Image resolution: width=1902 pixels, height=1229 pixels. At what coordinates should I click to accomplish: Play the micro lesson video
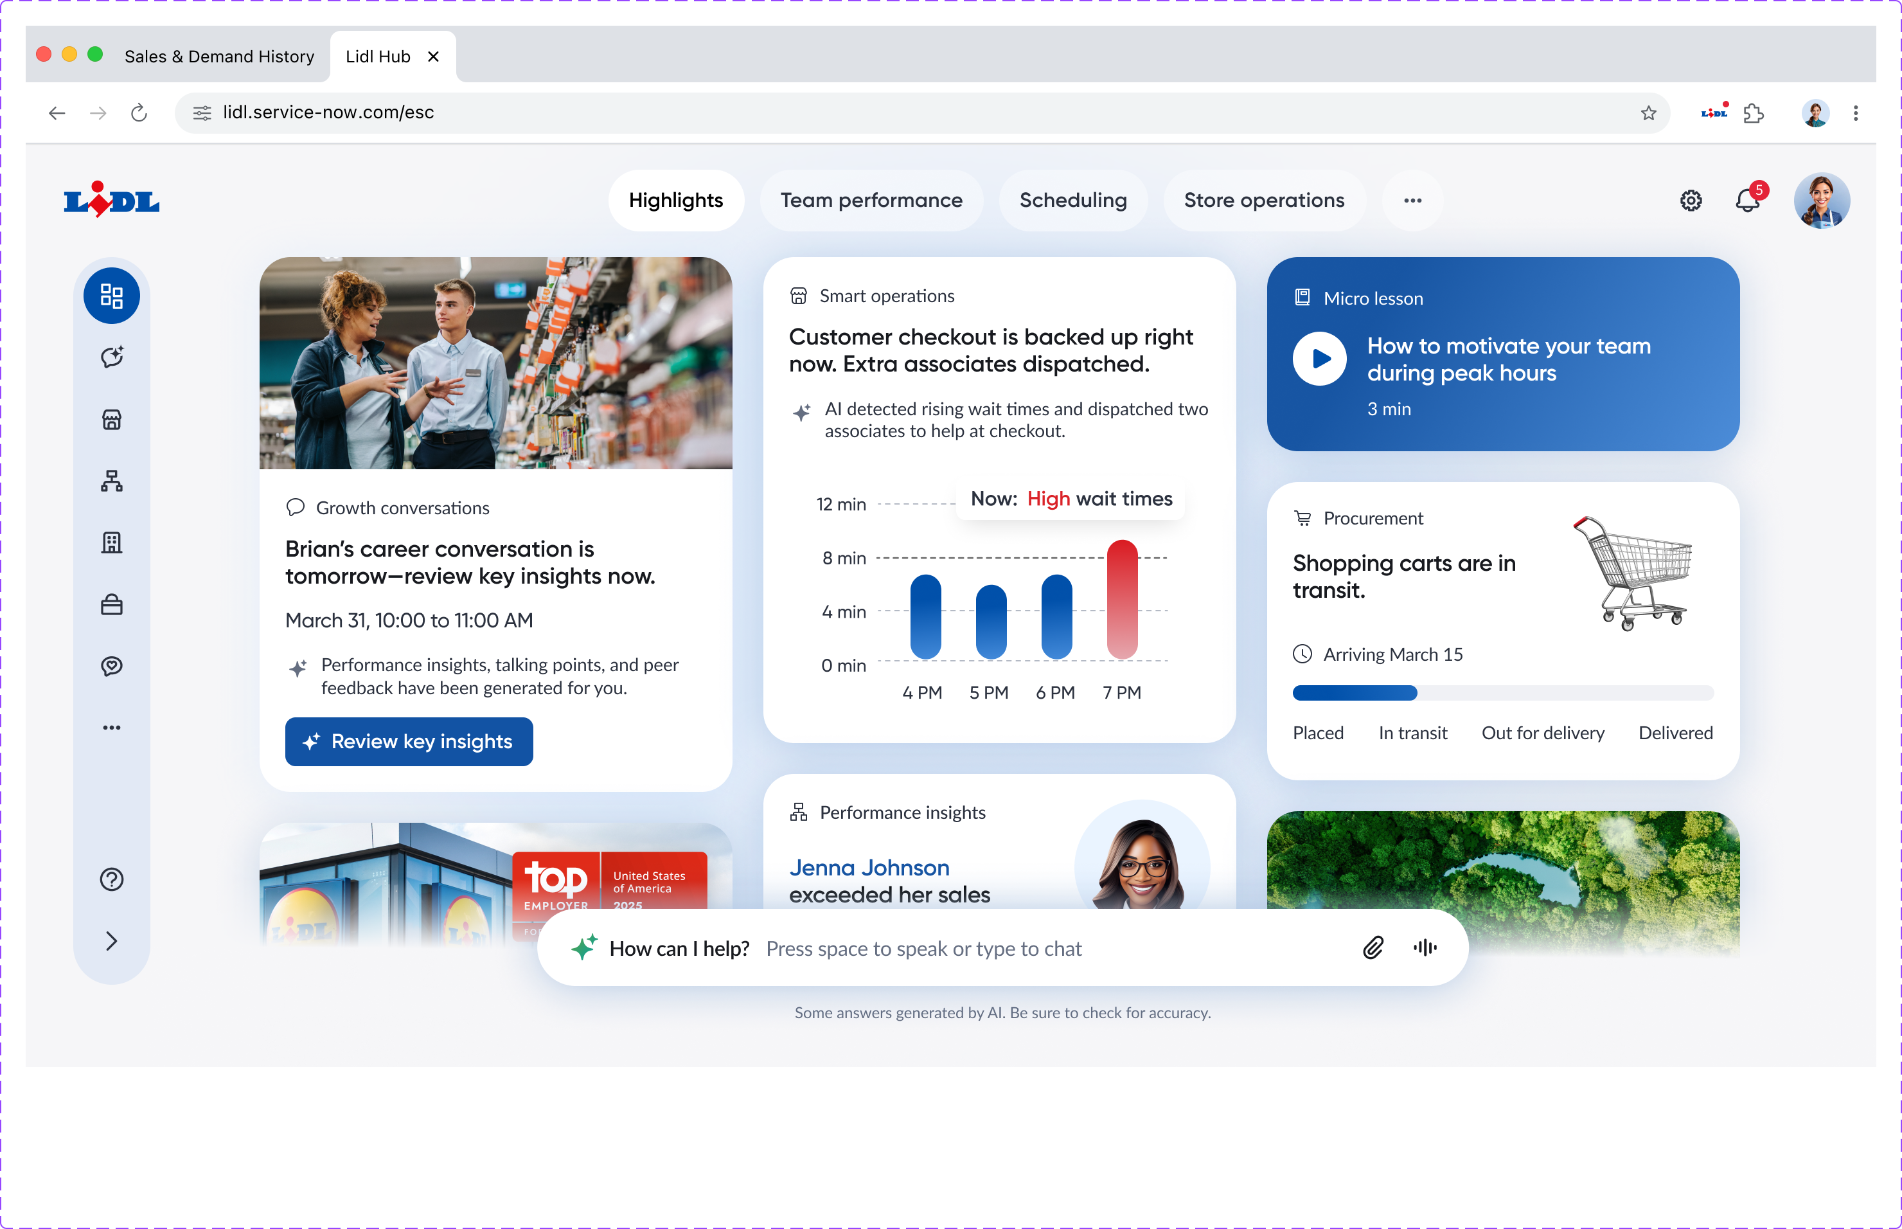1320,359
